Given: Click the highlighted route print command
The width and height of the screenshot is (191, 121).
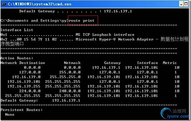Looking at the screenshot, I should pyautogui.click(x=81, y=21).
